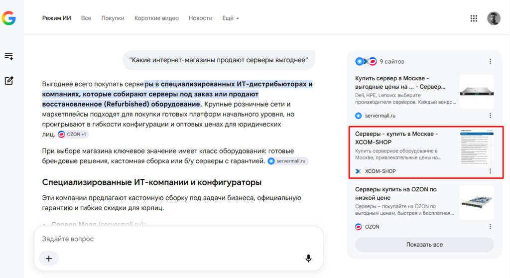Switch to Все tab
Screen dimensions: 510x278
[86, 18]
